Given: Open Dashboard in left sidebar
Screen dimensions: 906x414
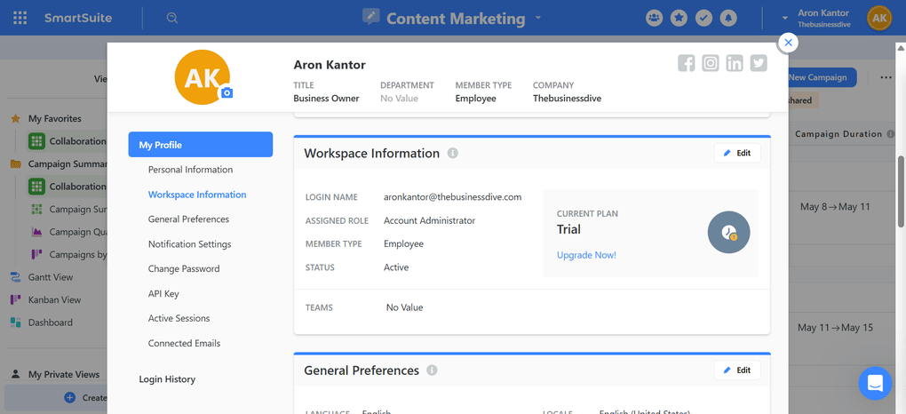Looking at the screenshot, I should [x=51, y=322].
